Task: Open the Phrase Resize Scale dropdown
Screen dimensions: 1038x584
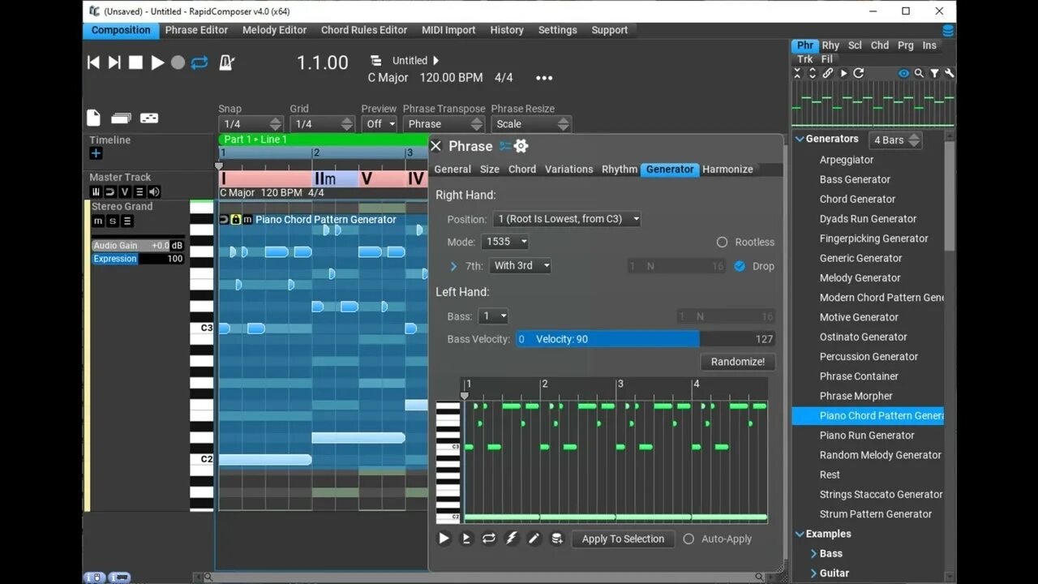Action: (x=531, y=124)
